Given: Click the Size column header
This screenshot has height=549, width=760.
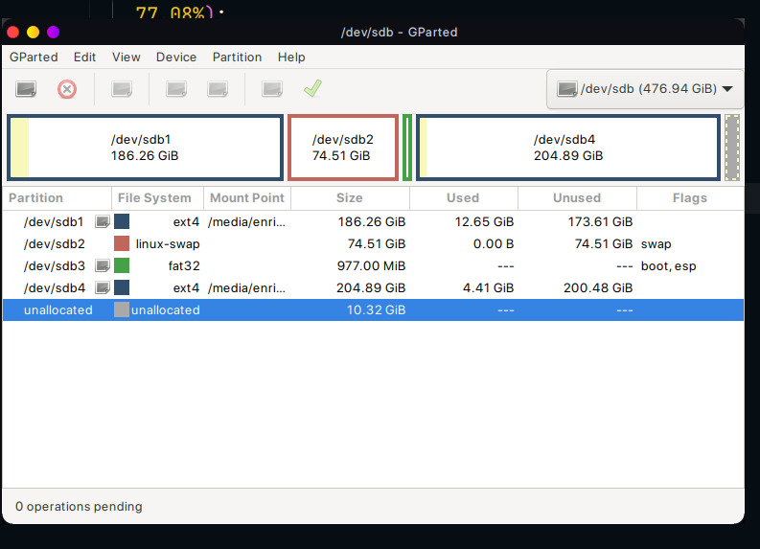Looking at the screenshot, I should pos(350,198).
